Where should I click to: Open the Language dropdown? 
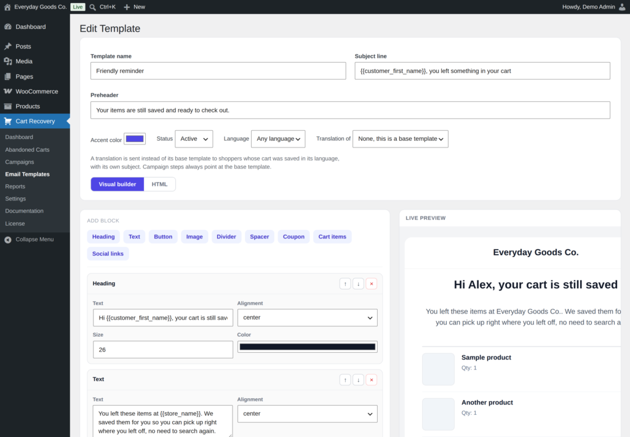[x=278, y=139]
